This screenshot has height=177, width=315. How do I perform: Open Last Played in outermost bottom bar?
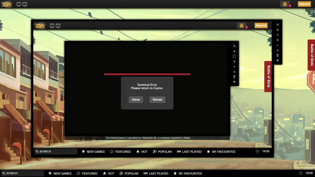(156, 174)
